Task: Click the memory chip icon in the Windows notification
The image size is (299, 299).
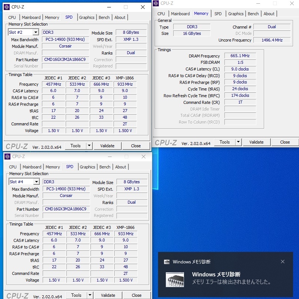Action: pos(175,280)
